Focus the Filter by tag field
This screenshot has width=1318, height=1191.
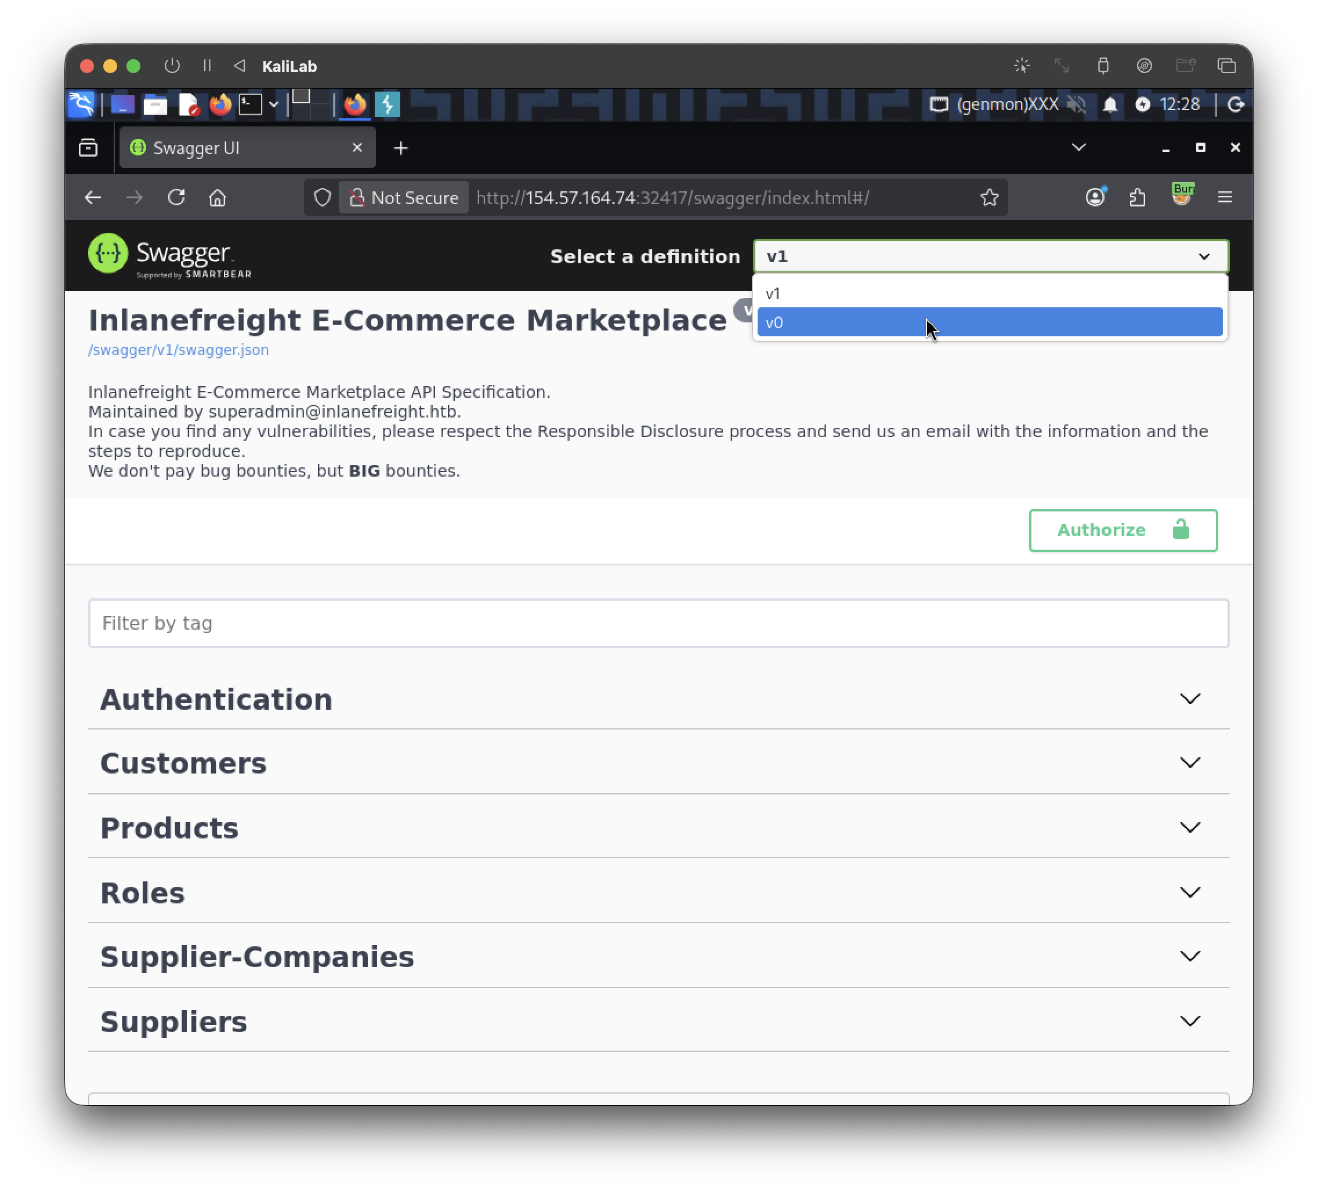coord(658,623)
